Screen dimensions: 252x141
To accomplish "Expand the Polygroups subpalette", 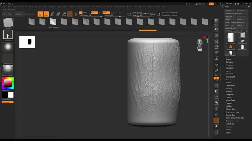I will point(230,94).
